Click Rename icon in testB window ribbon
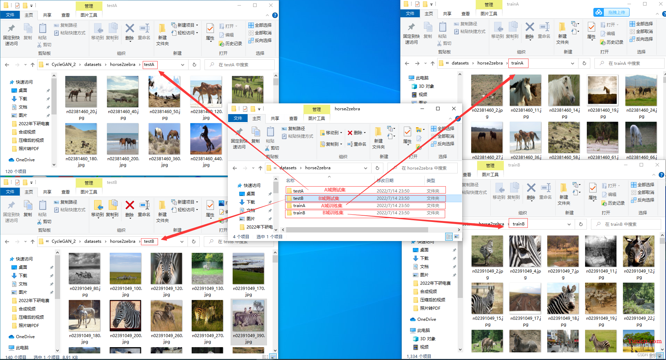The height and width of the screenshot is (360, 666). click(144, 208)
